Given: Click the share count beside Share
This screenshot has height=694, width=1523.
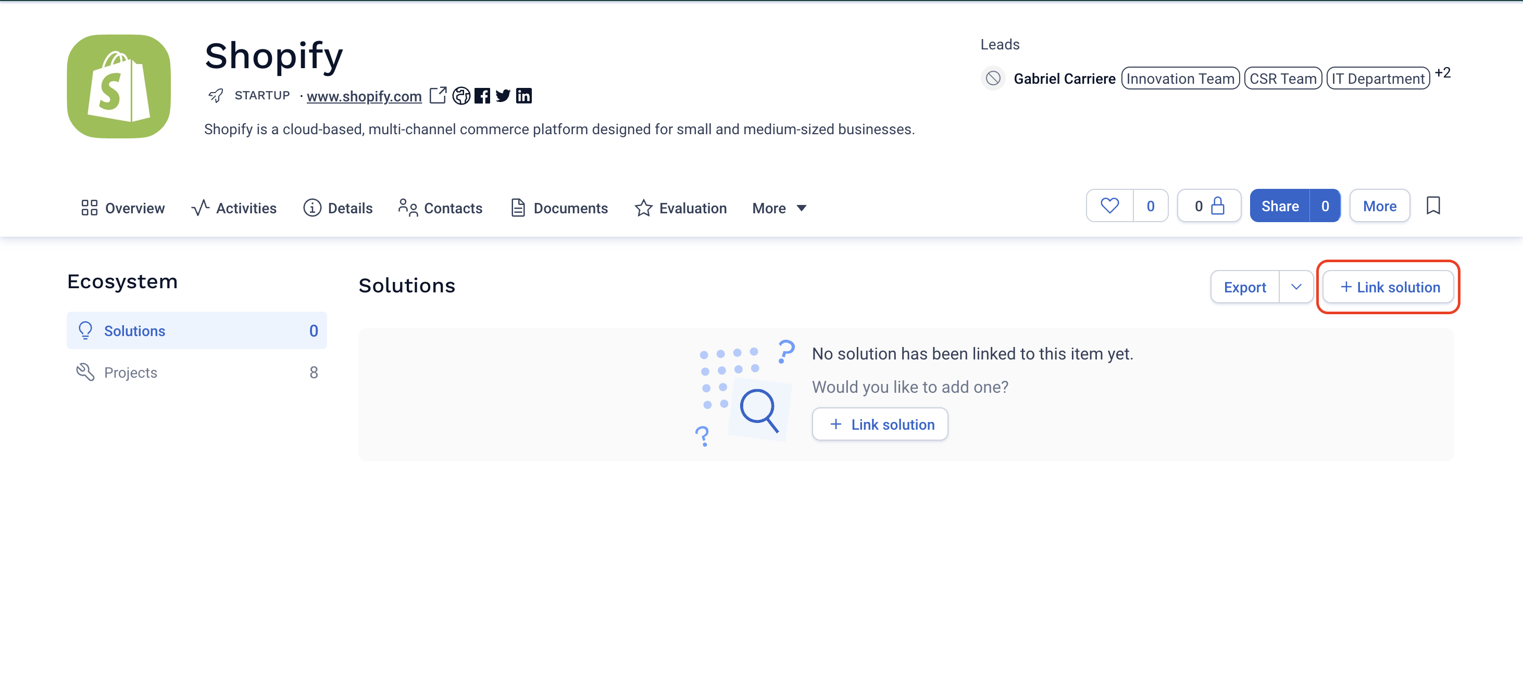Looking at the screenshot, I should (x=1325, y=205).
